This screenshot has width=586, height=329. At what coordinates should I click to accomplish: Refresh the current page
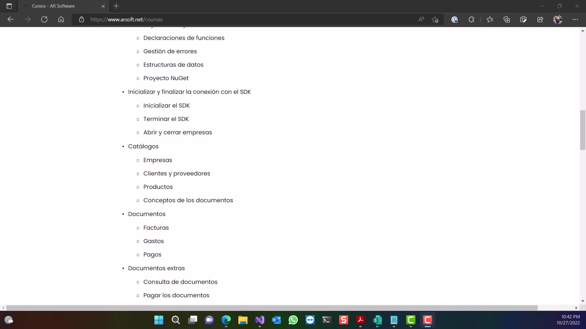44,19
